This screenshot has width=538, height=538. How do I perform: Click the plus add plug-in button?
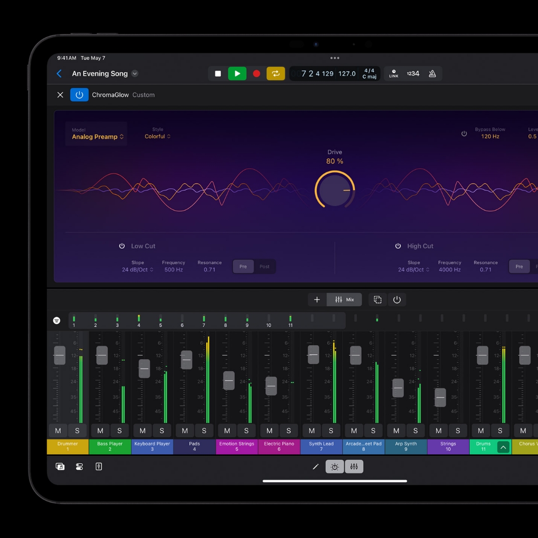[317, 299]
